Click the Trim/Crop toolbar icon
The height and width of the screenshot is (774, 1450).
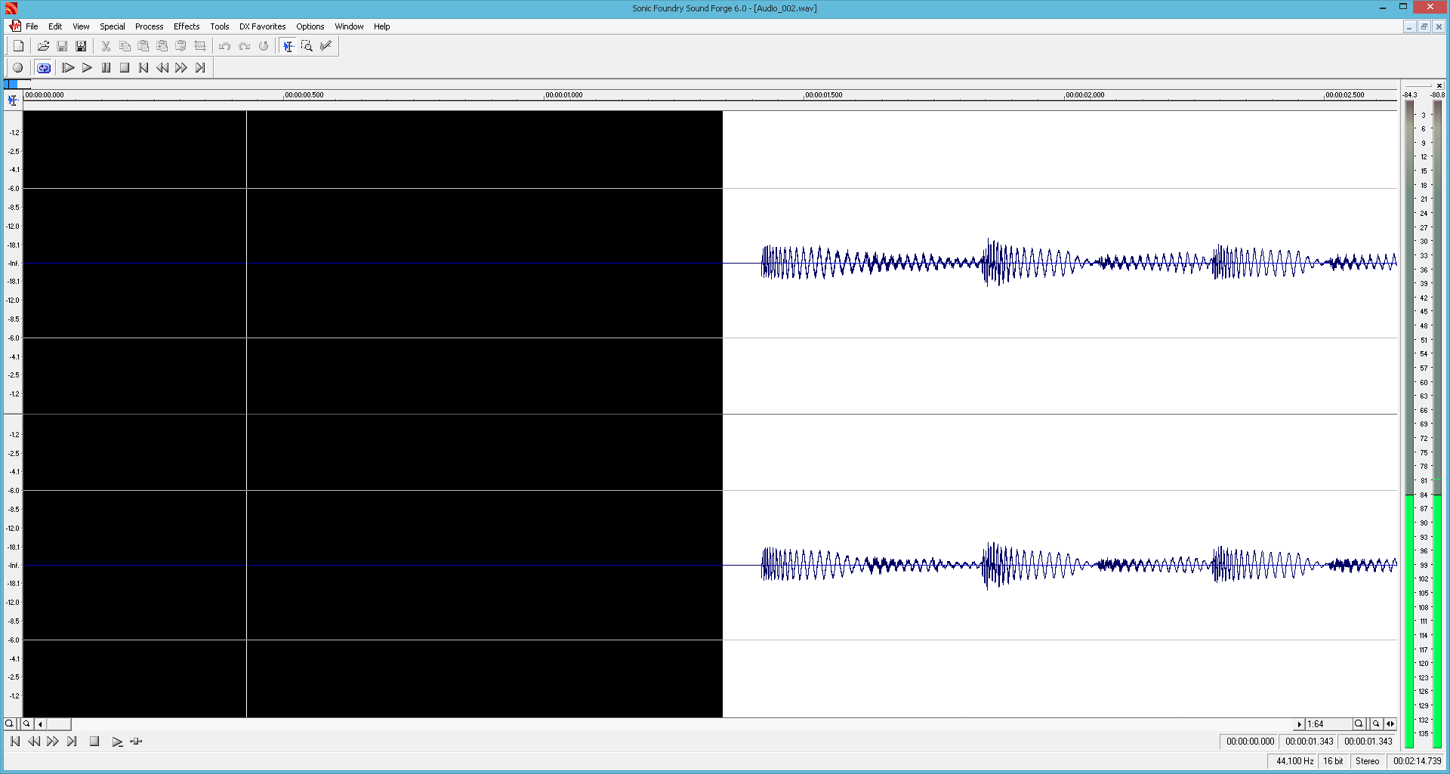click(x=200, y=46)
